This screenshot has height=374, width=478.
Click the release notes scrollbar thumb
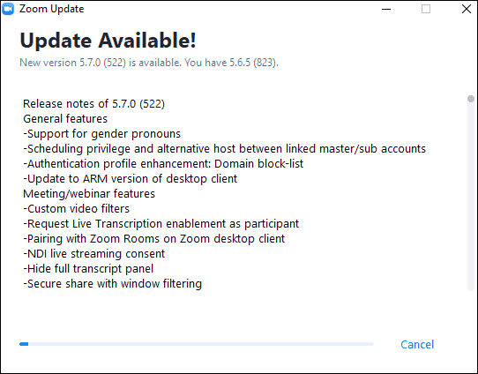click(x=471, y=99)
